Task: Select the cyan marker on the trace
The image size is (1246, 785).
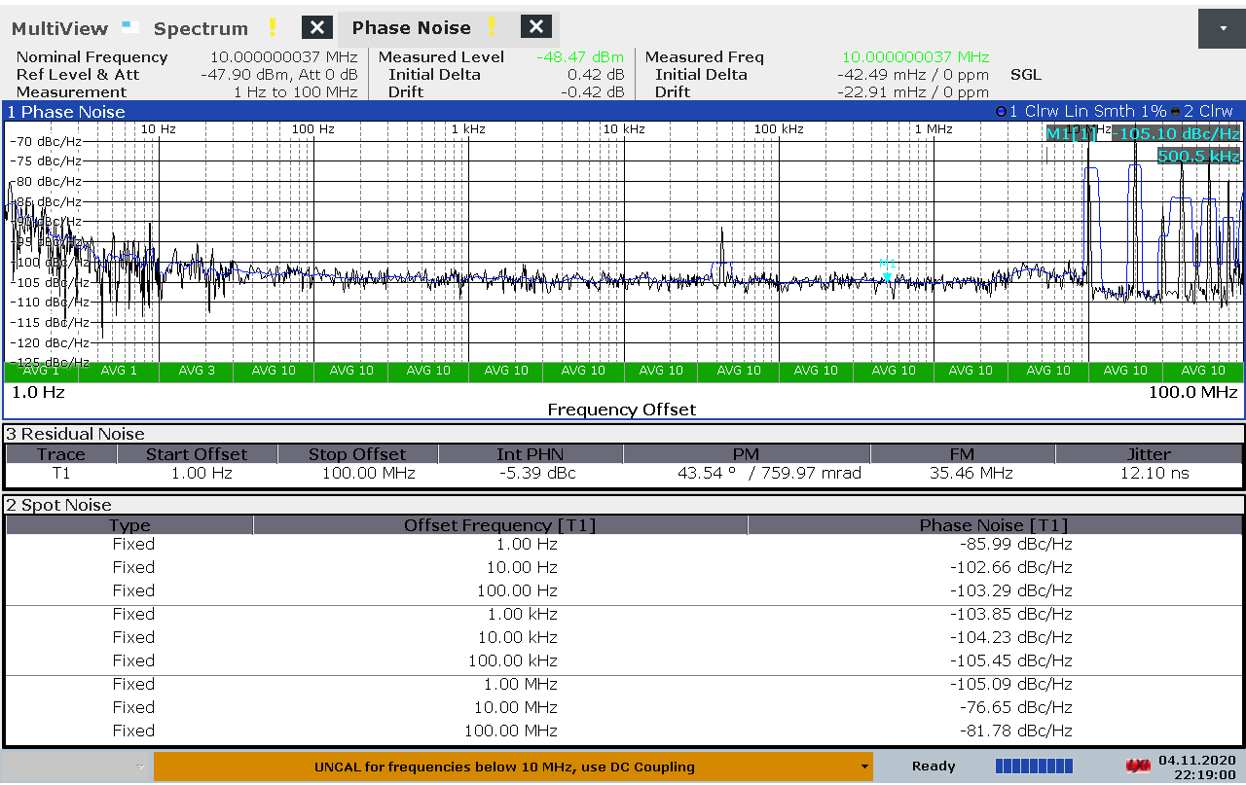Action: click(x=887, y=277)
